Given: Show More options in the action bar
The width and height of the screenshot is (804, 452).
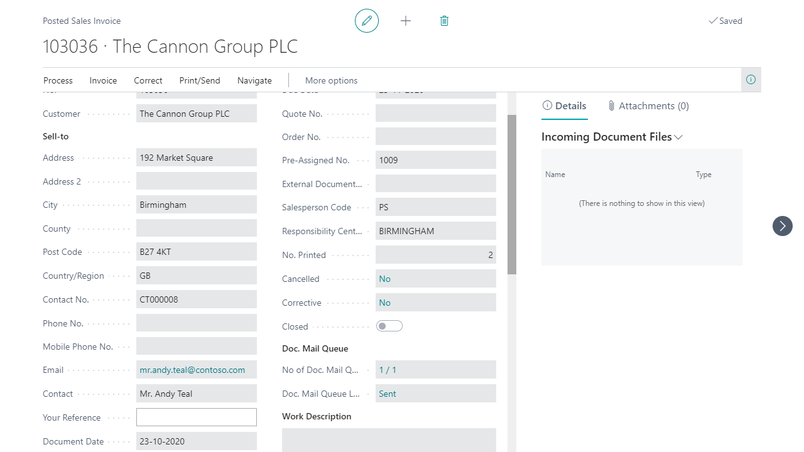Looking at the screenshot, I should click(x=331, y=80).
